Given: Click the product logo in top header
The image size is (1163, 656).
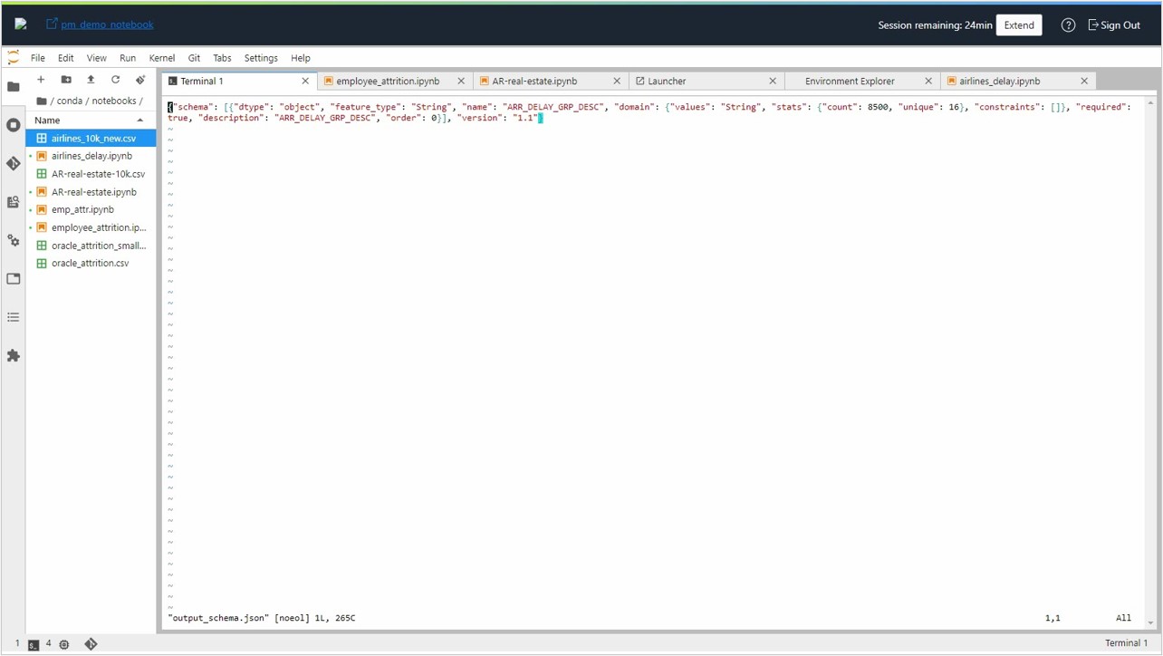Looking at the screenshot, I should click(21, 24).
